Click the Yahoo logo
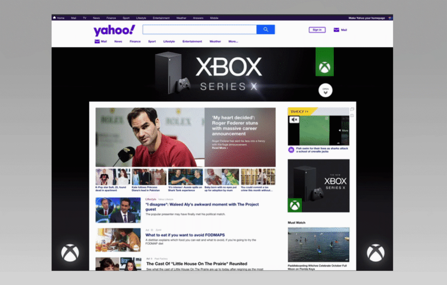The height and width of the screenshot is (285, 447). click(x=114, y=30)
